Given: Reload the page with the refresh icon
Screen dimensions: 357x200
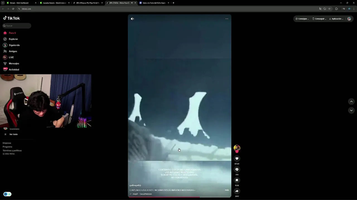Looking at the screenshot, I should click(x=13, y=9).
